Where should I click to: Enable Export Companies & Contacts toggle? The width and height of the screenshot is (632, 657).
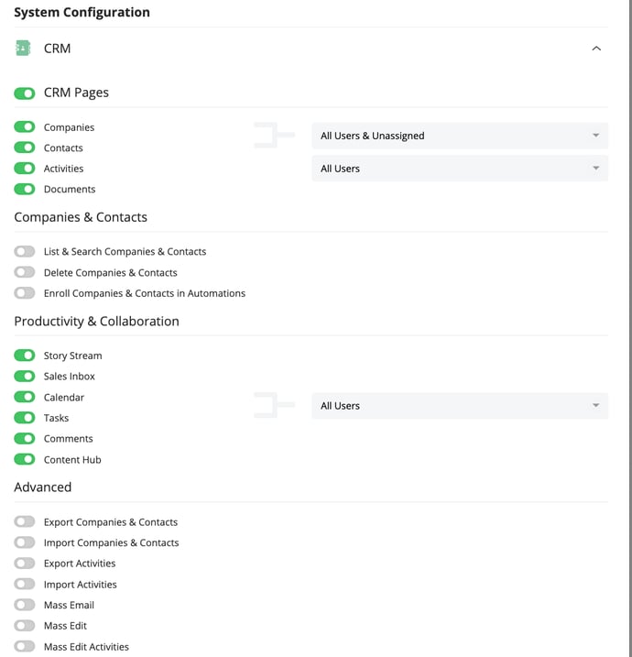[25, 521]
